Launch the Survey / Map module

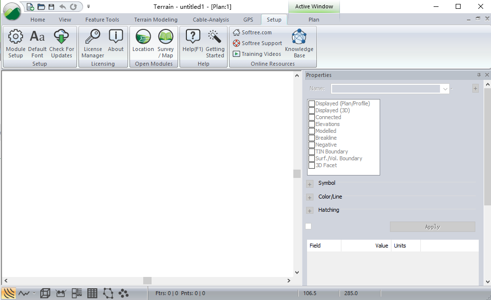[166, 37]
